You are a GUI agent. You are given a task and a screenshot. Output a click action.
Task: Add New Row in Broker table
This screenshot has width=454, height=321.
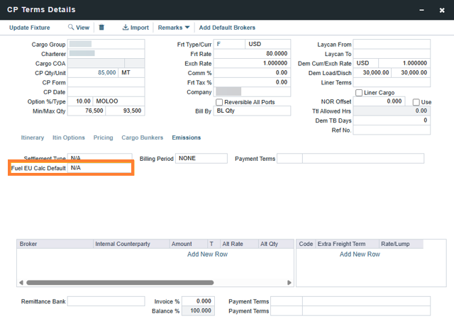pyautogui.click(x=207, y=254)
